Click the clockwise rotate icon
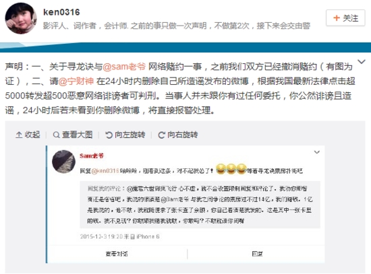Image resolution: width=371 pixels, height=274 pixels. click(162, 135)
